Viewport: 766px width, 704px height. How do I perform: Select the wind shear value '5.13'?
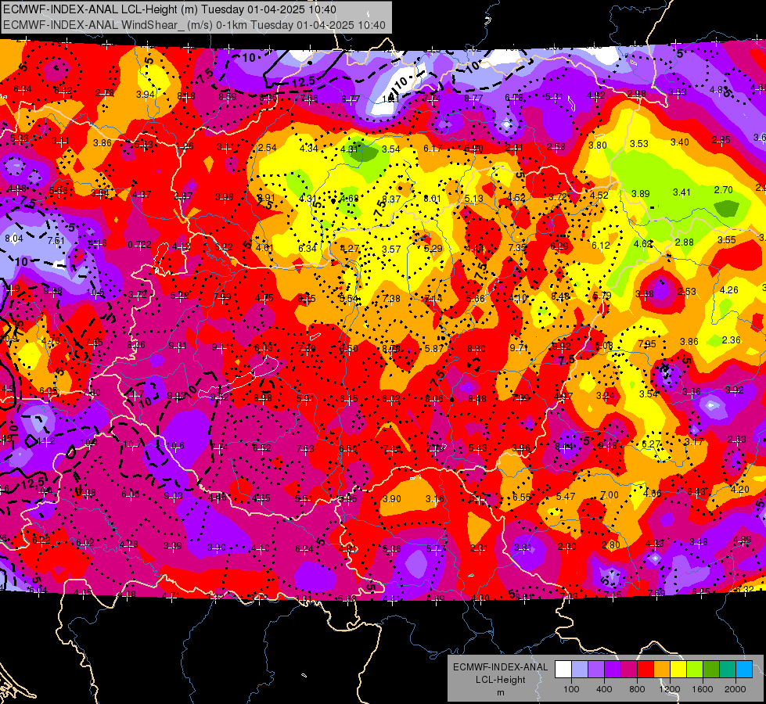tap(474, 199)
